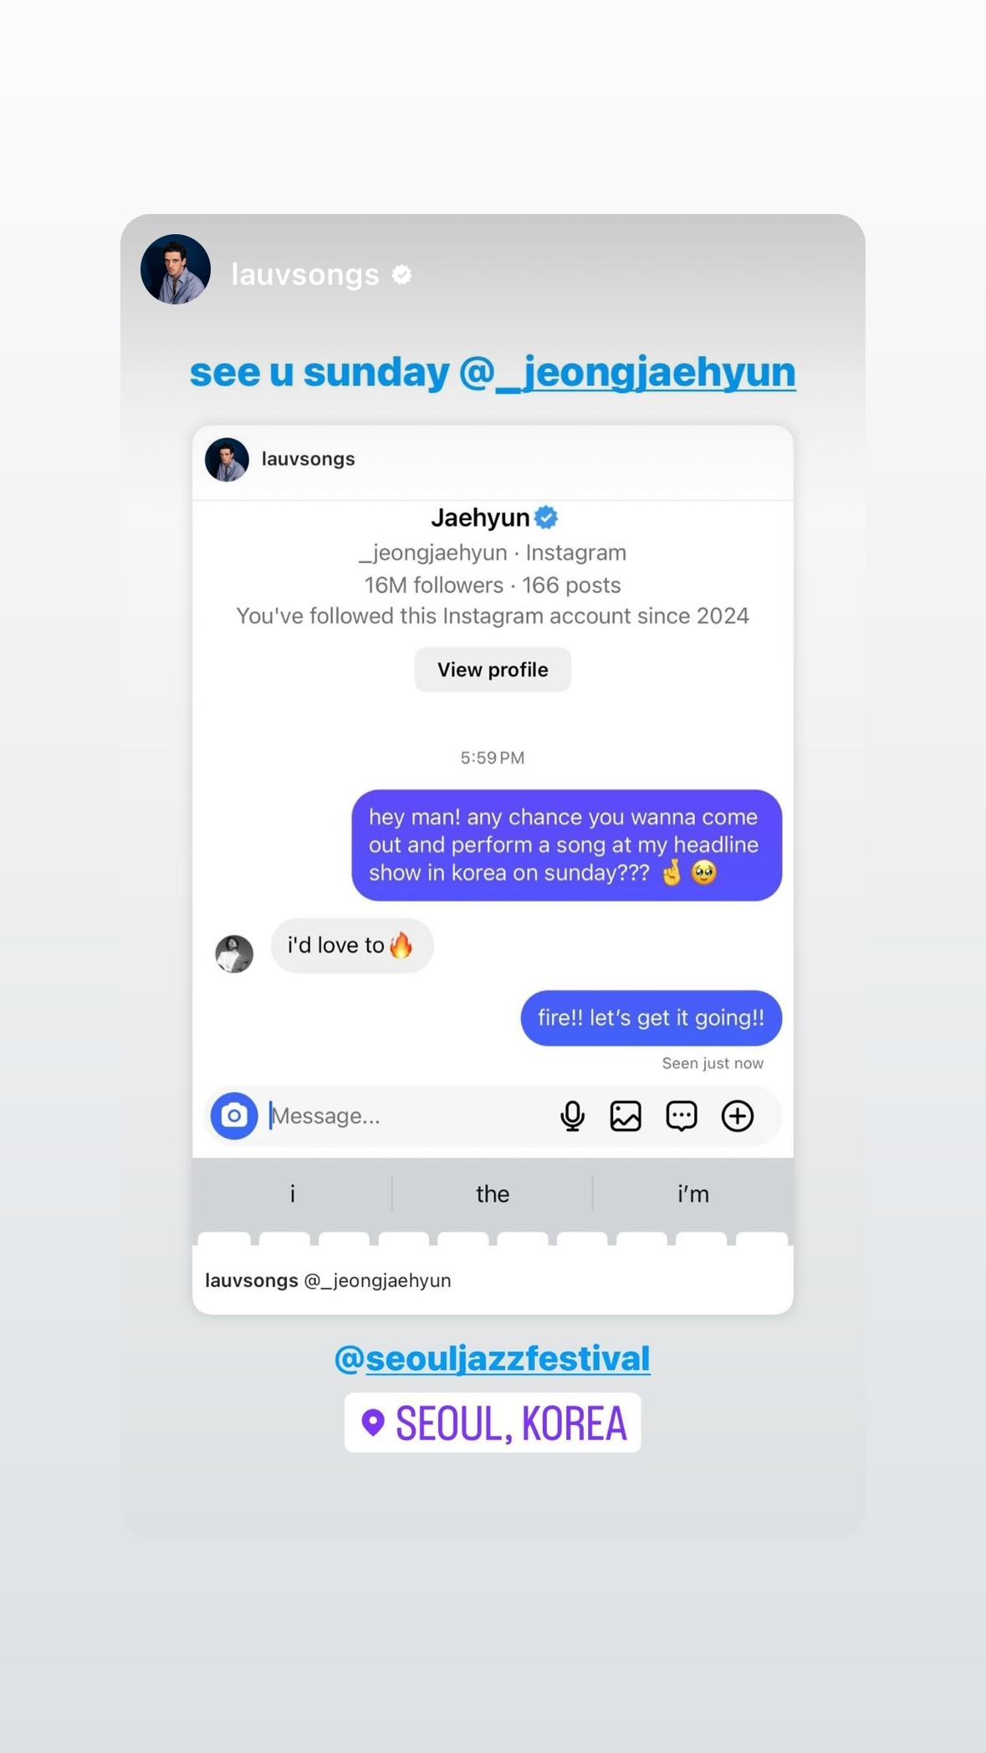
Task: Open the photo gallery icon
Action: coord(626,1116)
